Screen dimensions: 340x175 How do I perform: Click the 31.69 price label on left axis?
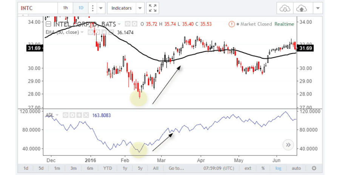coord(34,48)
